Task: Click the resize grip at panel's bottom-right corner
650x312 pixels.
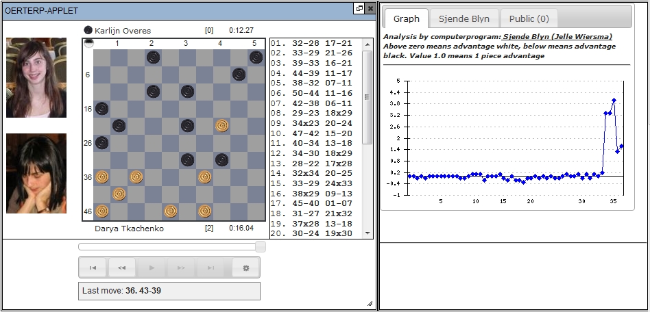Action: click(370, 303)
